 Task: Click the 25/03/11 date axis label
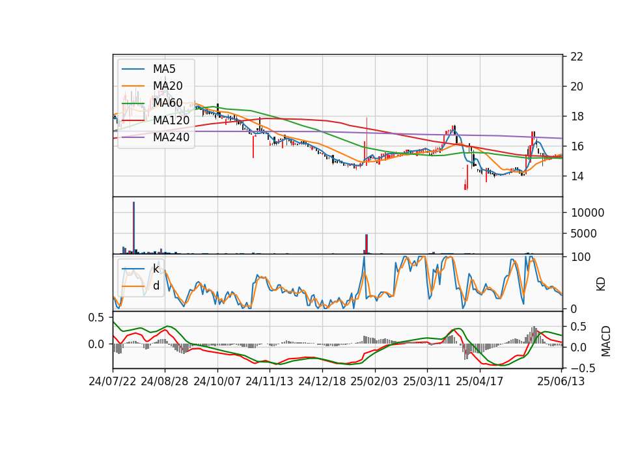pos(427,381)
